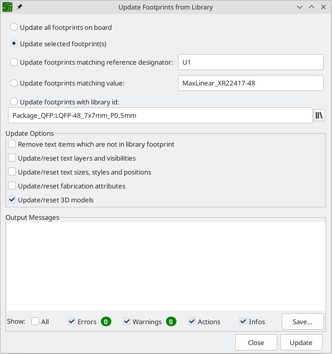Check Update/reset fabrication attributes
The height and width of the screenshot is (354, 332).
[12, 186]
